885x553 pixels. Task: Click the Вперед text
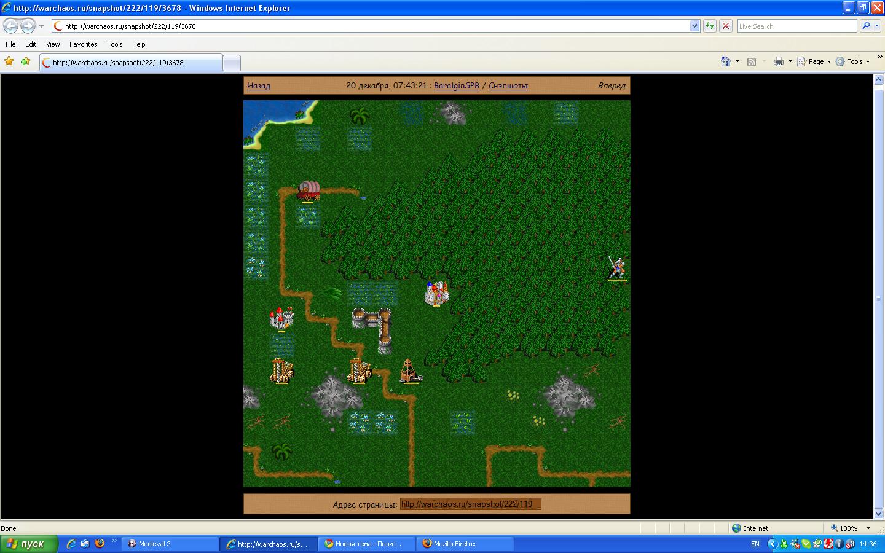[612, 86]
